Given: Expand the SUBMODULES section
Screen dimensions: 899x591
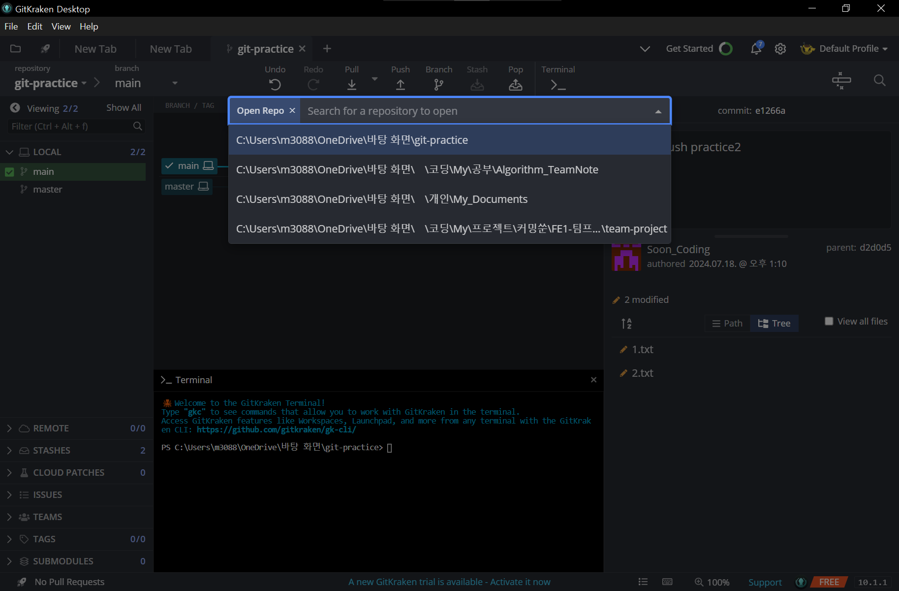Looking at the screenshot, I should 9,561.
